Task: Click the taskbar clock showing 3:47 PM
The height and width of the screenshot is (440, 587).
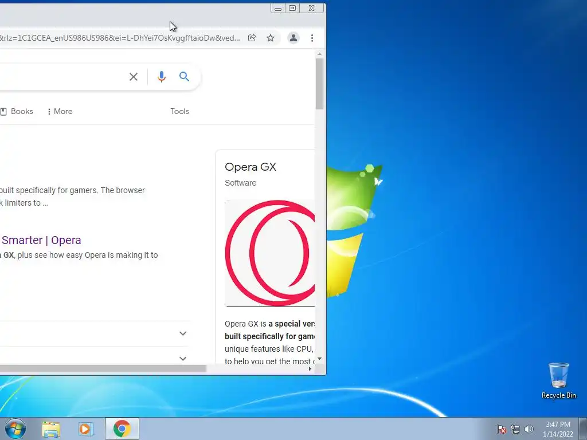Action: click(558, 429)
